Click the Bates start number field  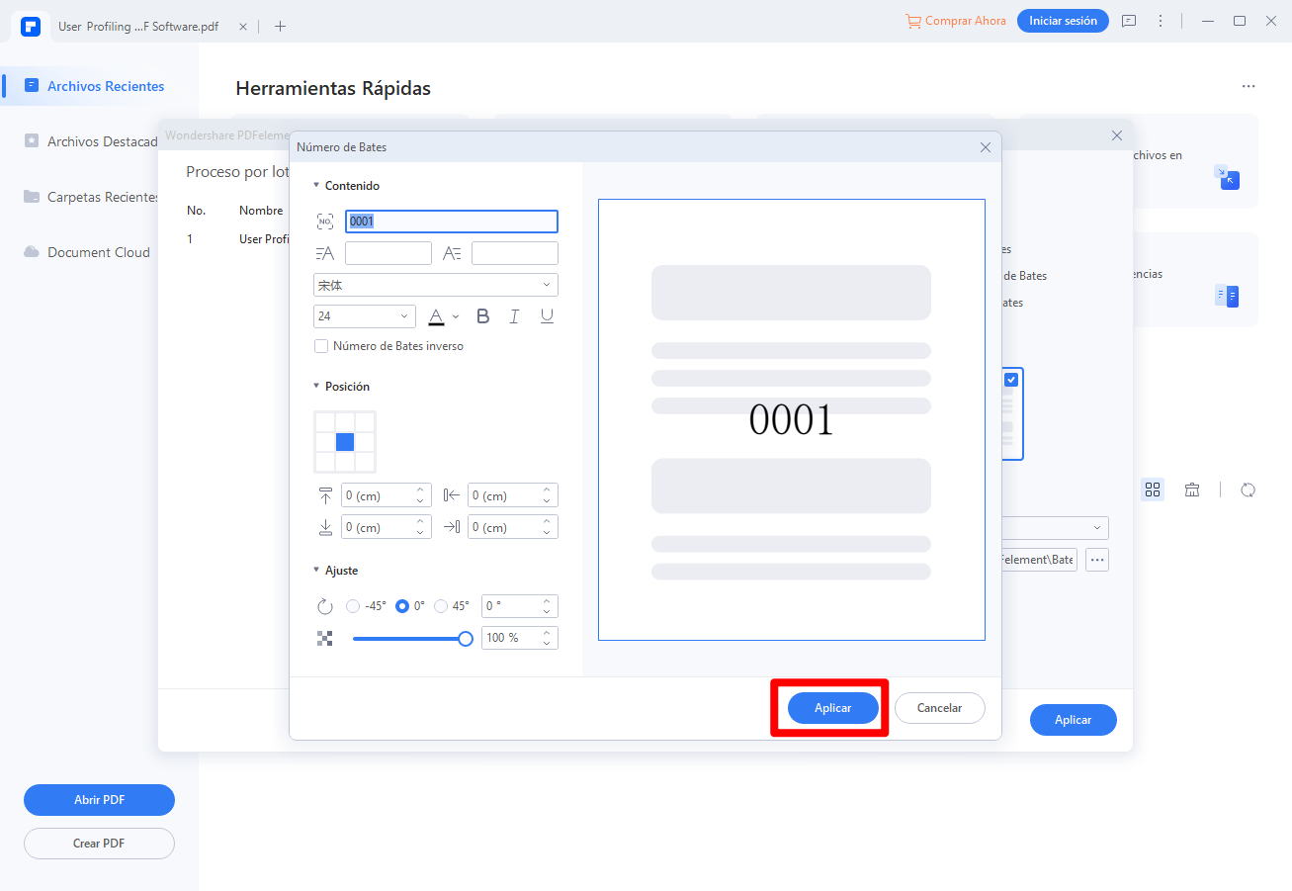click(x=452, y=222)
